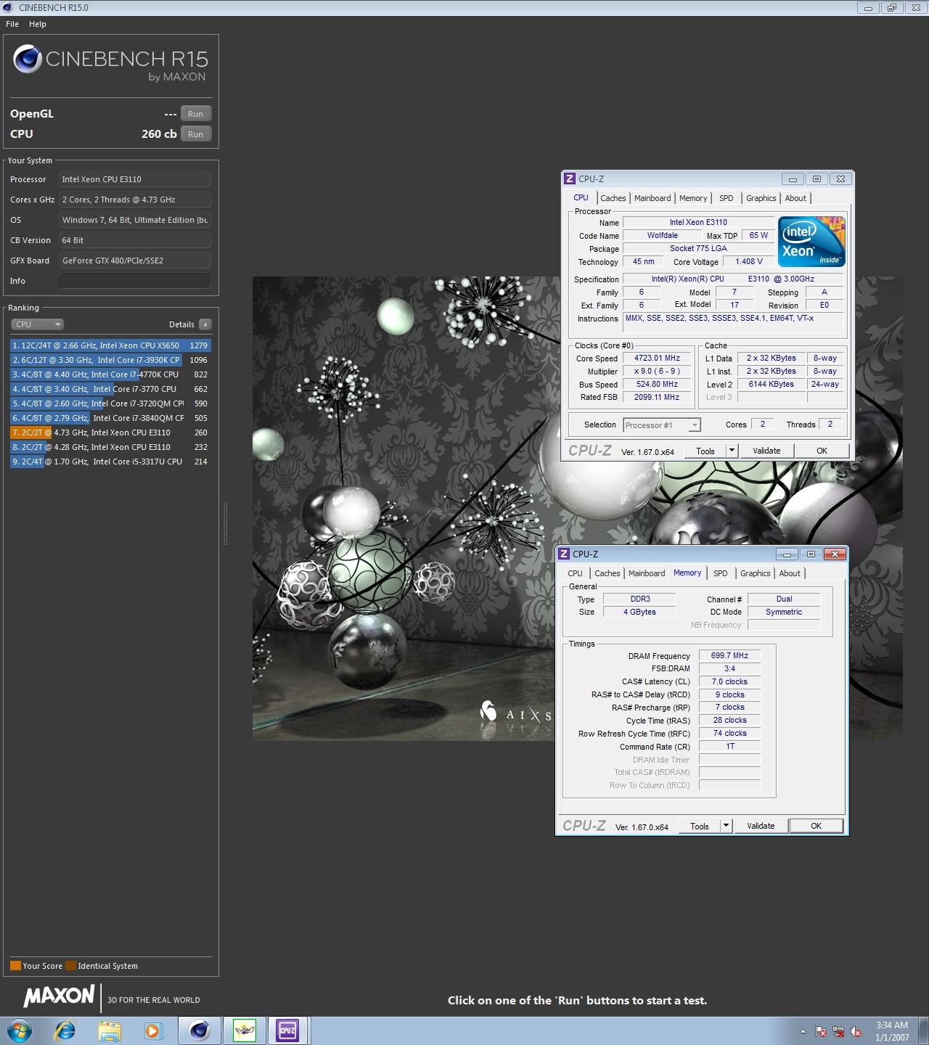
Task: Select highlighted ranking row 4.73 GHz E3110
Action: [x=110, y=433]
